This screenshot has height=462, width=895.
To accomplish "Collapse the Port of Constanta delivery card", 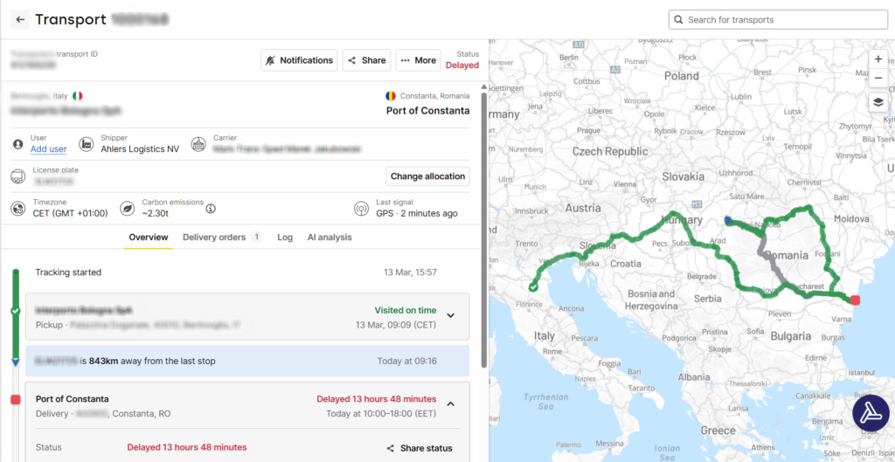I will pyautogui.click(x=451, y=404).
